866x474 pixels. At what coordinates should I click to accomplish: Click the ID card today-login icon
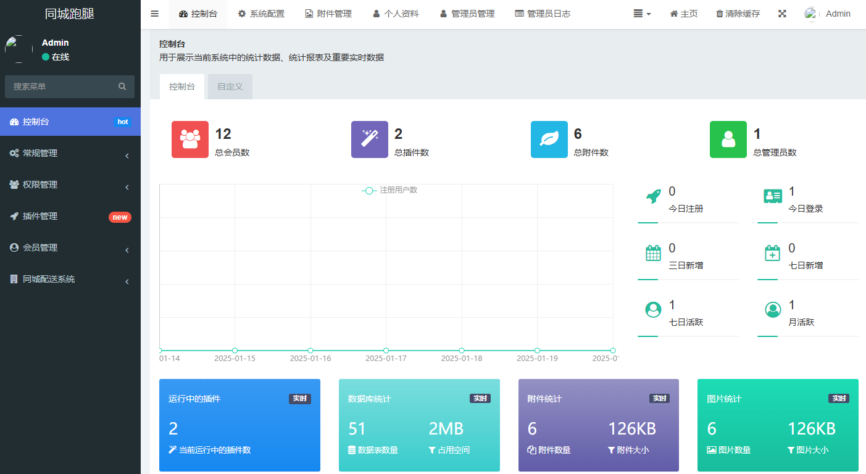pyautogui.click(x=773, y=196)
